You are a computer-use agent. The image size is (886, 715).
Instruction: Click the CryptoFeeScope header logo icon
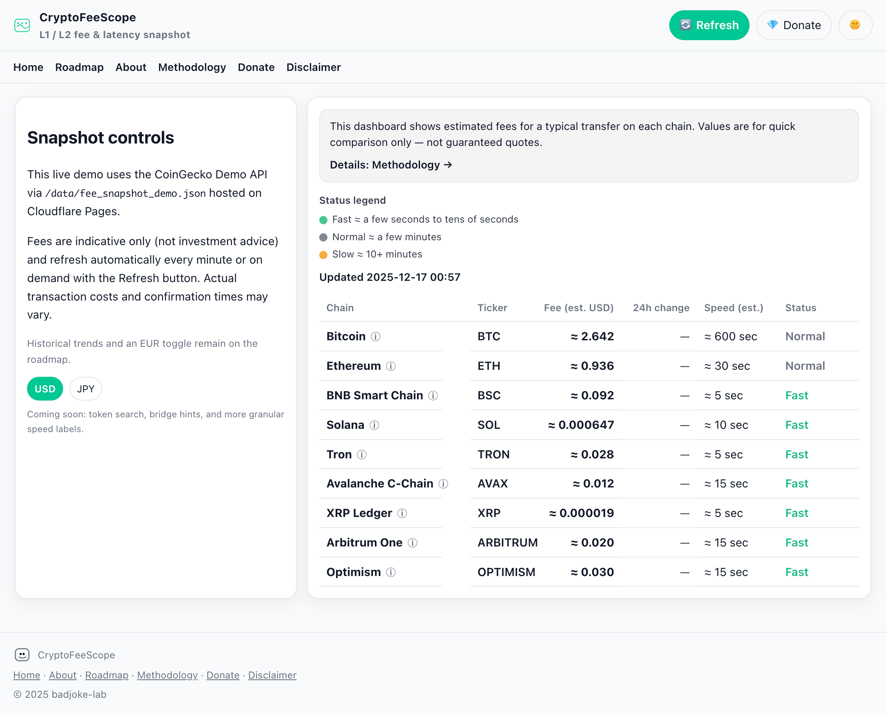[x=22, y=25]
